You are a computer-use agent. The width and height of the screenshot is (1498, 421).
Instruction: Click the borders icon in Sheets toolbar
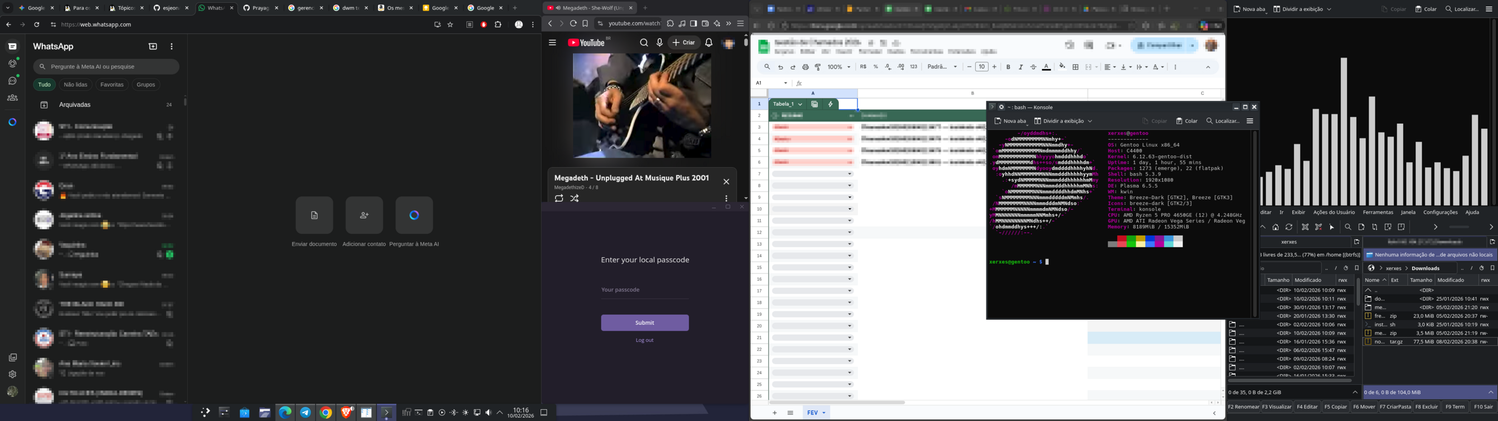tap(1075, 67)
